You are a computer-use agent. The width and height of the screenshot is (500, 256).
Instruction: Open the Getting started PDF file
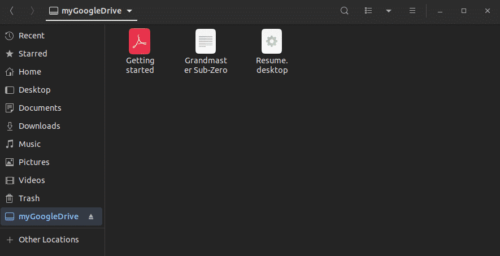click(x=140, y=41)
